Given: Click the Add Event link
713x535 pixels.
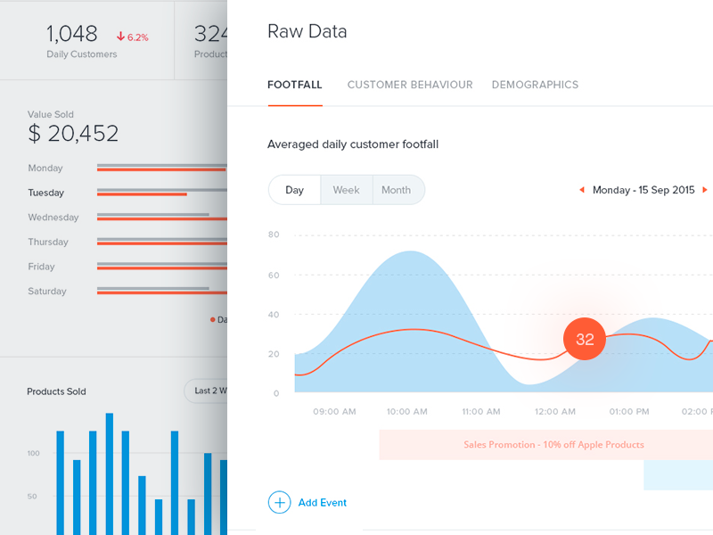Looking at the screenshot, I should [x=322, y=503].
